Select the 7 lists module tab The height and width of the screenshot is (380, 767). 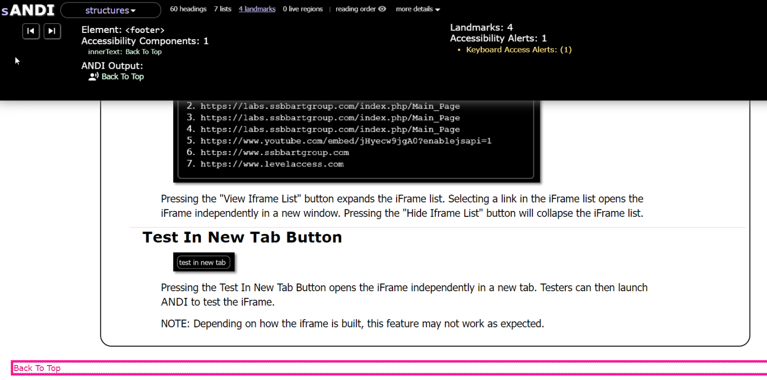pos(223,8)
